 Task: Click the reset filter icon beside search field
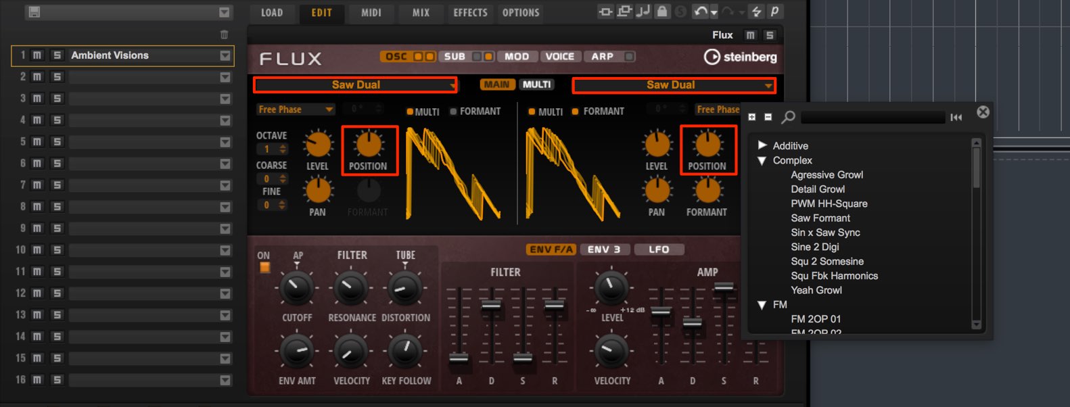coord(956,117)
